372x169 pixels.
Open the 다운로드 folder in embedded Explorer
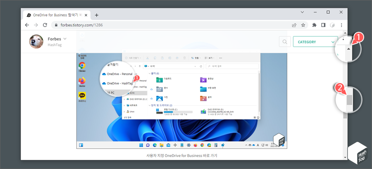coord(165,80)
